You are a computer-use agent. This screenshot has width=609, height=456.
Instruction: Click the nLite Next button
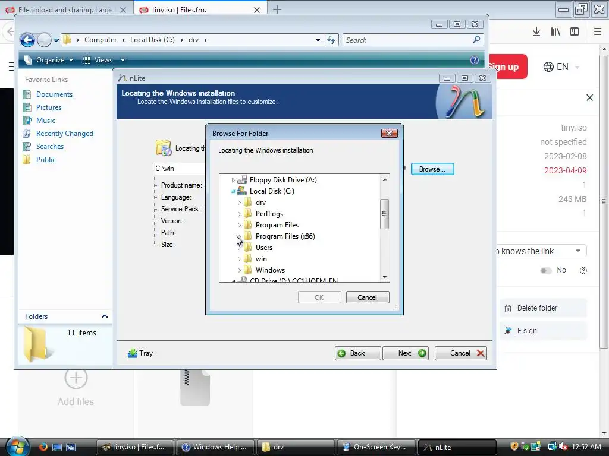tap(406, 353)
